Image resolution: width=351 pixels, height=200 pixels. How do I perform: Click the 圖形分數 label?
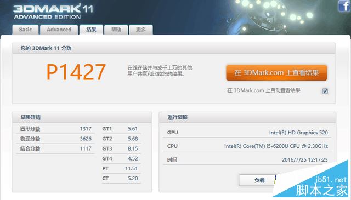(x=30, y=129)
